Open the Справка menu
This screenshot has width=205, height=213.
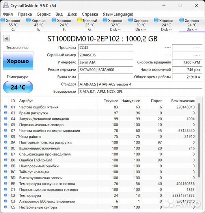[x=90, y=14]
